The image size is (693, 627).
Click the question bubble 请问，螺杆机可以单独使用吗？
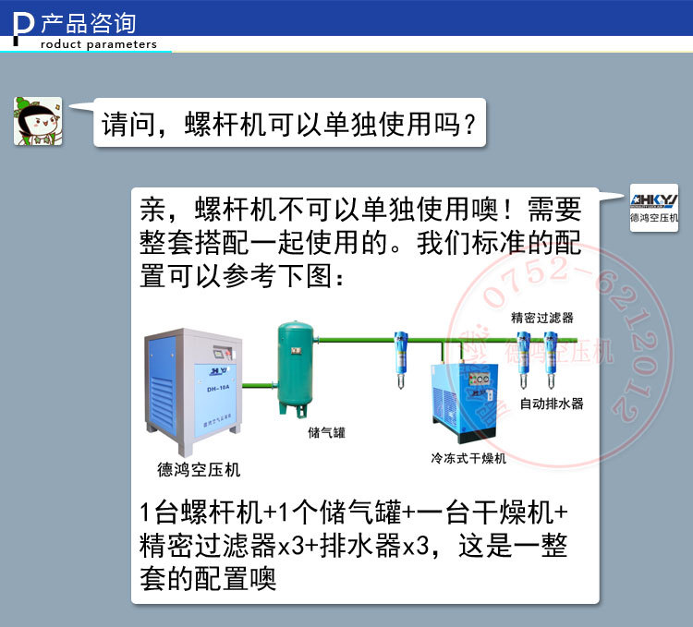coord(289,123)
